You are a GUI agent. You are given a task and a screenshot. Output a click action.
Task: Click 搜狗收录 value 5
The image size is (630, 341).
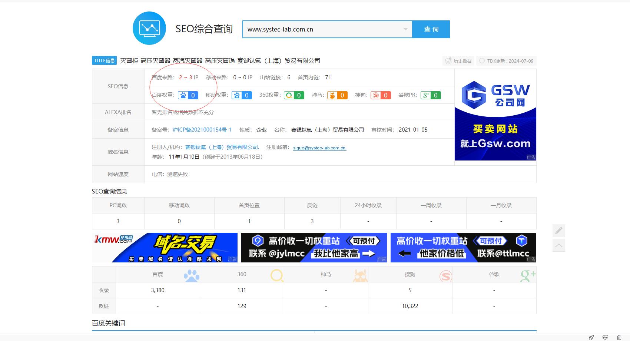[410, 290]
